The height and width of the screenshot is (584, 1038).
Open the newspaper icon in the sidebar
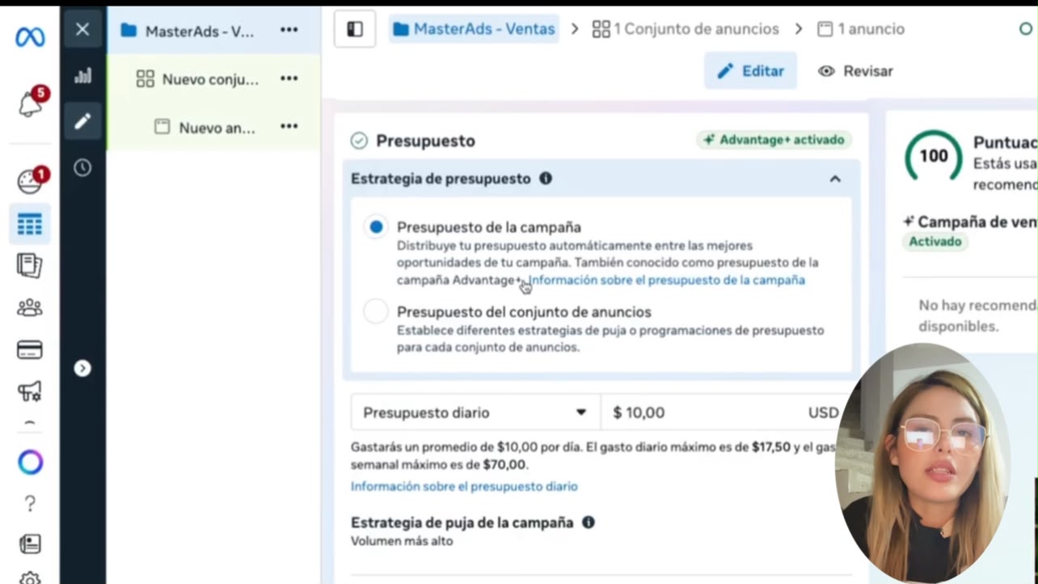[x=30, y=544]
